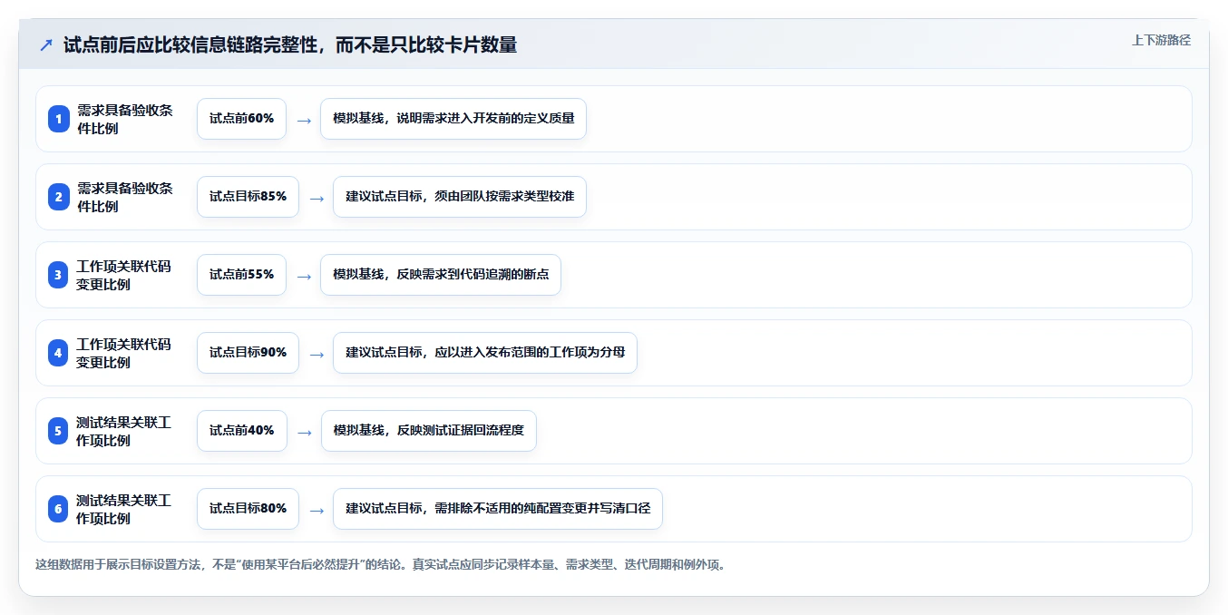Viewport: 1228px width, 615px height.
Task: Select step number badge 2
Action: pos(58,197)
